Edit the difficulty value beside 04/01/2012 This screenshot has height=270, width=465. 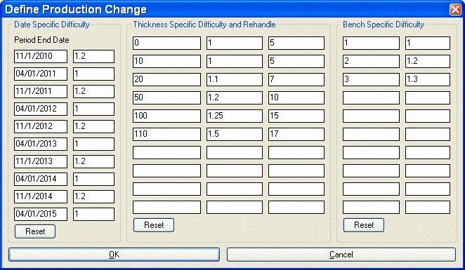tap(93, 109)
